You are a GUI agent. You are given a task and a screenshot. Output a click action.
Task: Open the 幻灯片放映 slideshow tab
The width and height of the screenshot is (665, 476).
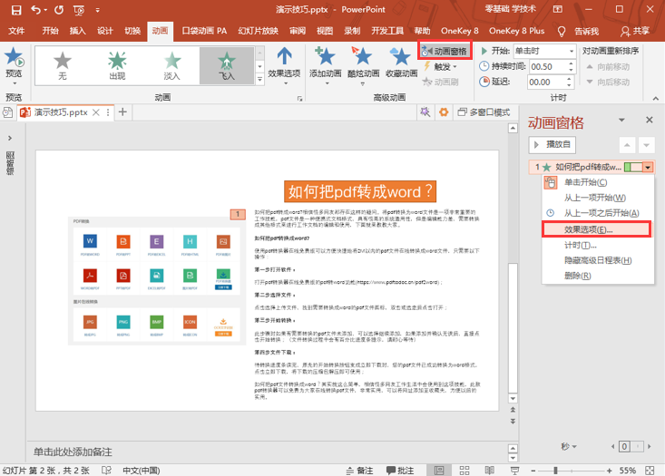pyautogui.click(x=259, y=31)
